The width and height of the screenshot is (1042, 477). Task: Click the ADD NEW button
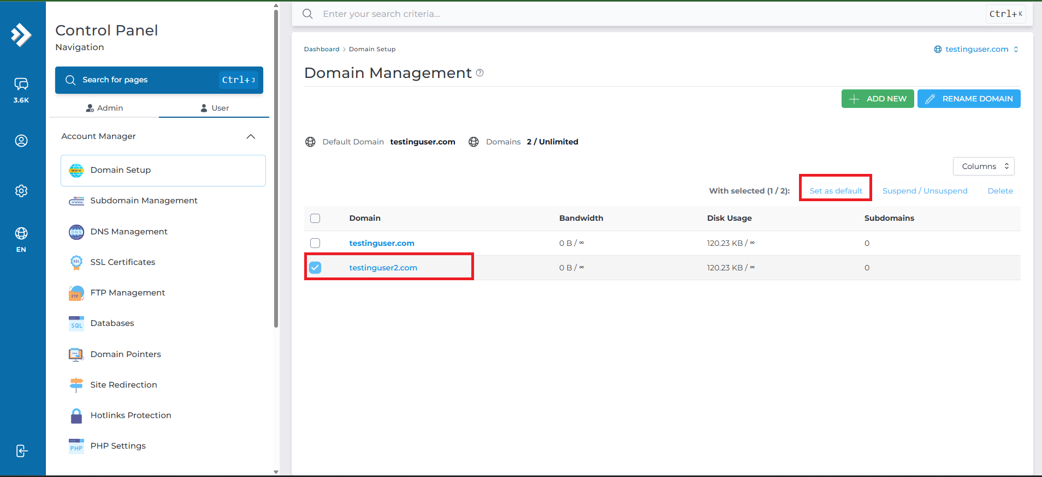[x=878, y=99]
